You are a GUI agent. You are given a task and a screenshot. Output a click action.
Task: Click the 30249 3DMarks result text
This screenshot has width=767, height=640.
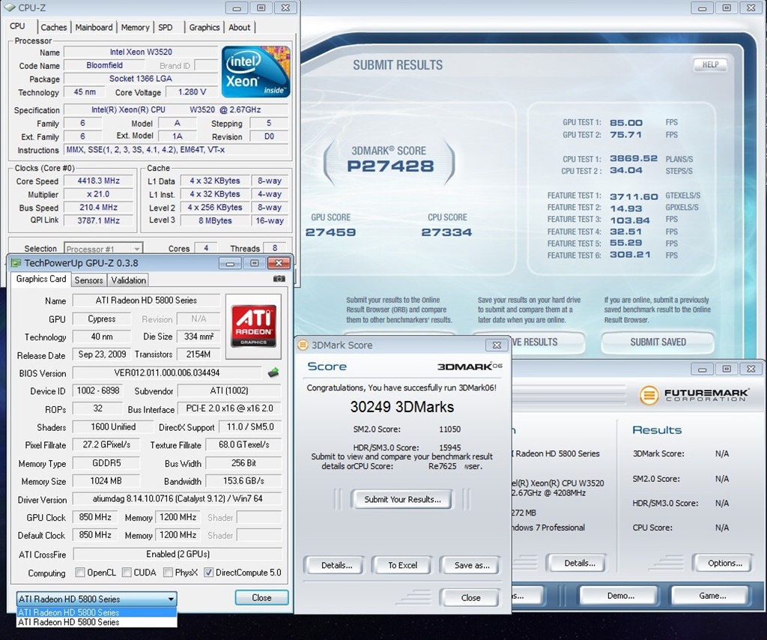[402, 407]
